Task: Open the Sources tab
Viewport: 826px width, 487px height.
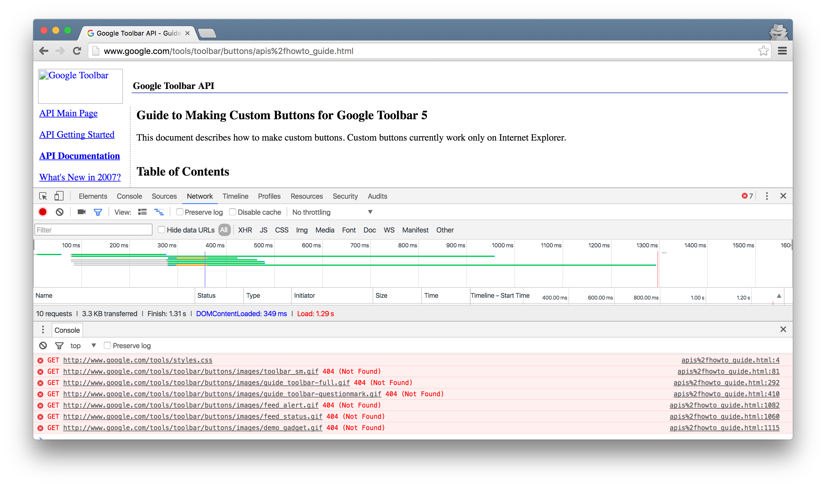Action: [164, 196]
